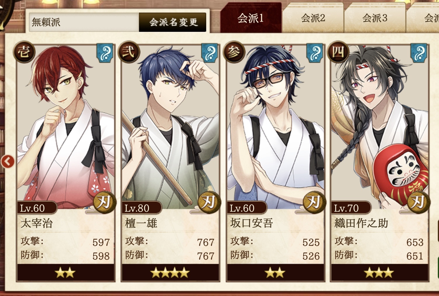Click the 刃 weapon badge on 太宰治's card
The width and height of the screenshot is (439, 296).
click(x=105, y=202)
